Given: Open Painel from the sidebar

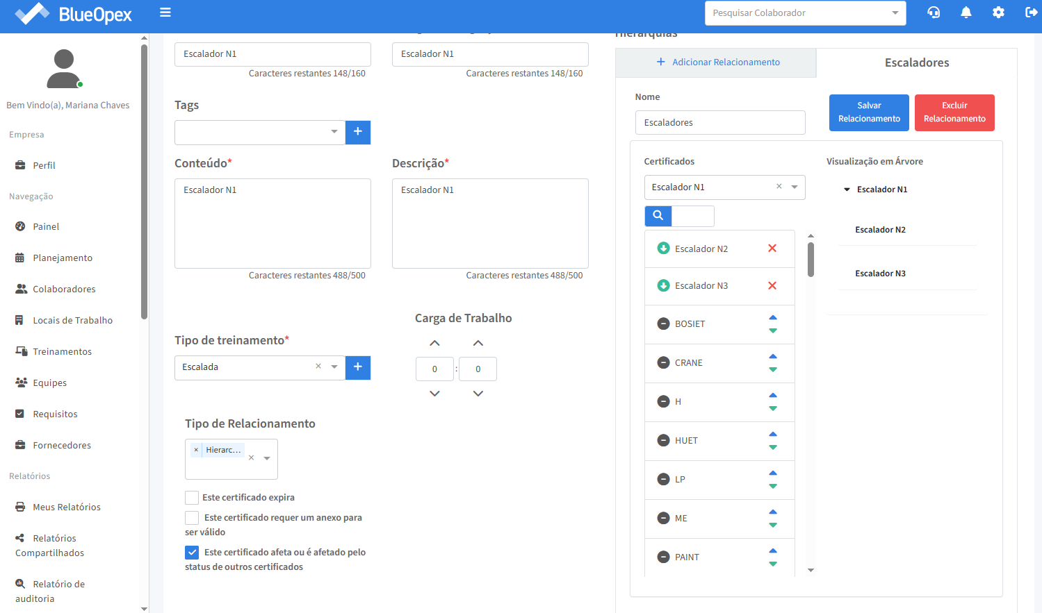Looking at the screenshot, I should coord(46,227).
